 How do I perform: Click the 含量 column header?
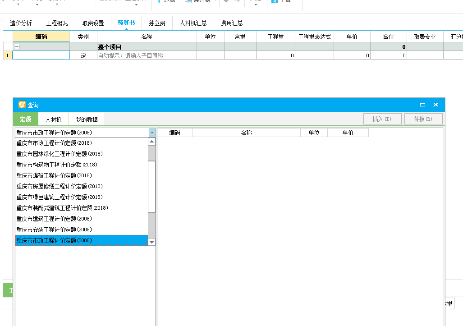tap(240, 37)
